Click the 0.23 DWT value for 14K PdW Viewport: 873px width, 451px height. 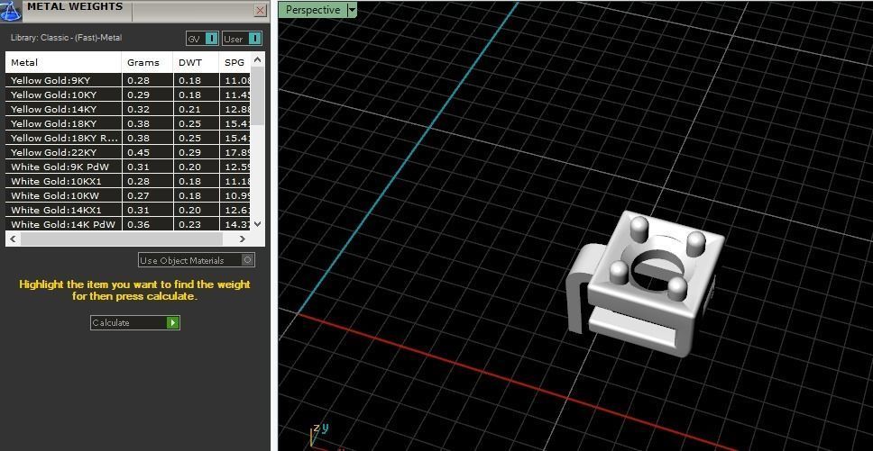click(190, 224)
